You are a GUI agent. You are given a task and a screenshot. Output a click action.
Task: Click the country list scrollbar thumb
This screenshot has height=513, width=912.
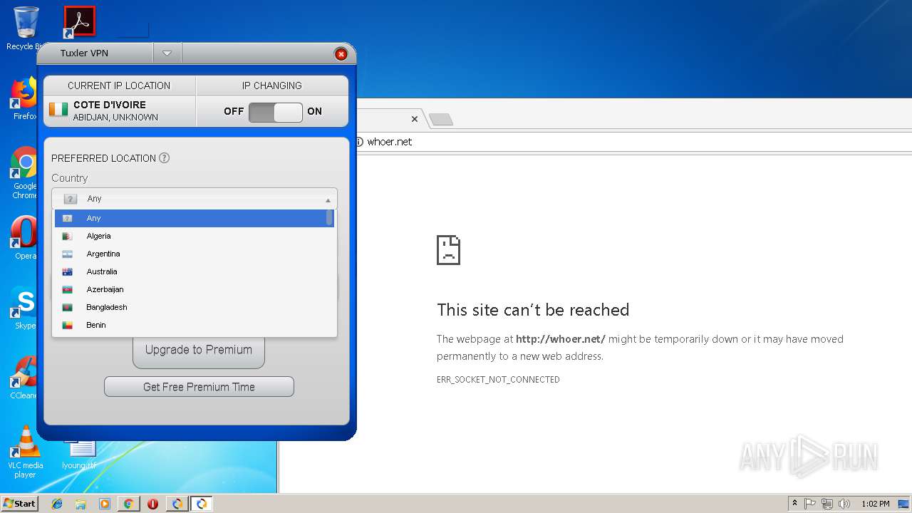pyautogui.click(x=329, y=218)
